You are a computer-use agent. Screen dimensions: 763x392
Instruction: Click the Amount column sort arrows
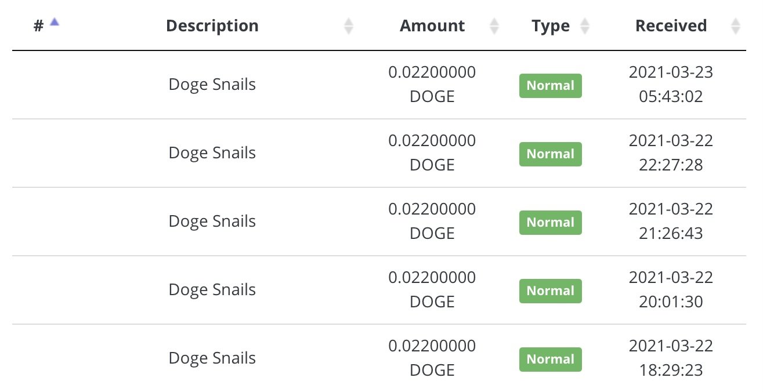pyautogui.click(x=494, y=26)
